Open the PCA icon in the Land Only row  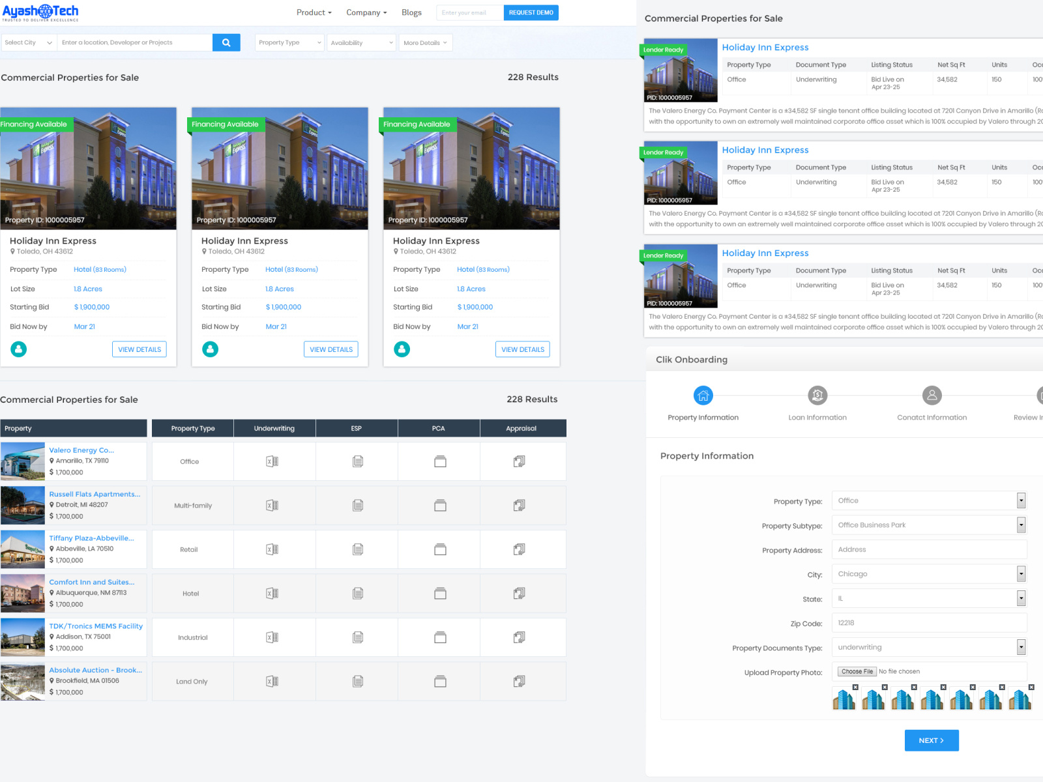439,681
